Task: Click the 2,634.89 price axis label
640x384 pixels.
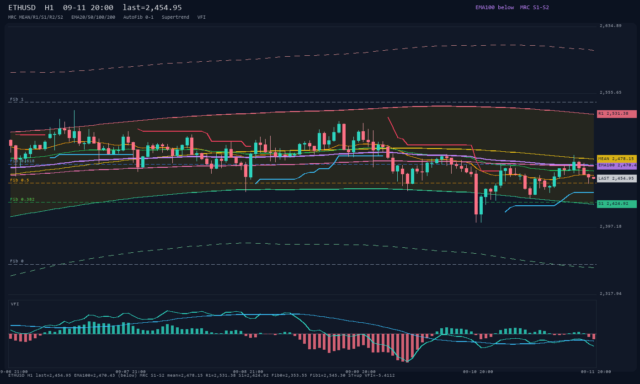Action: [x=611, y=26]
